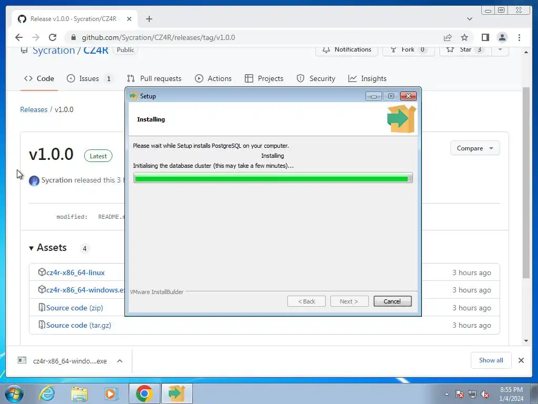Open Windows Media Player from taskbar

[111, 393]
